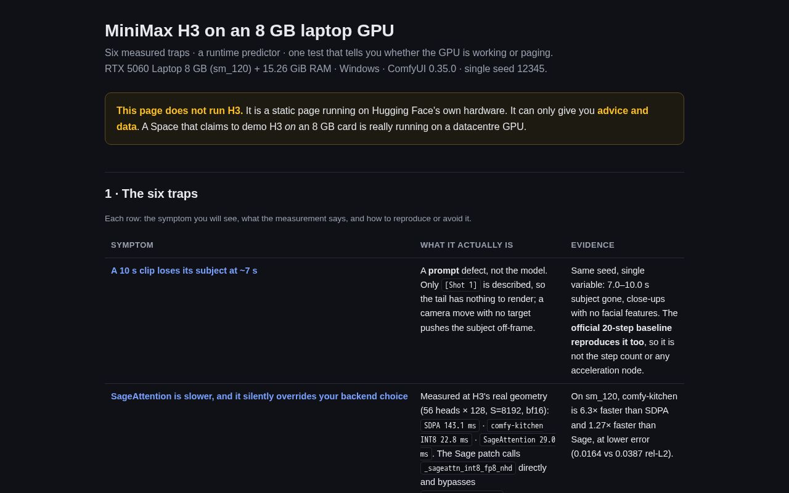Click the 'SDPA 143.1 ms' code tag

click(x=450, y=426)
